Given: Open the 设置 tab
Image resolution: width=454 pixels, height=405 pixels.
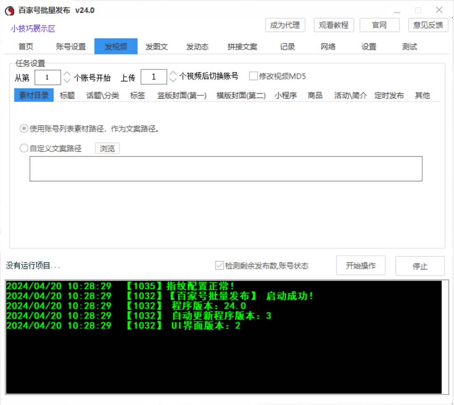Looking at the screenshot, I should (x=368, y=46).
